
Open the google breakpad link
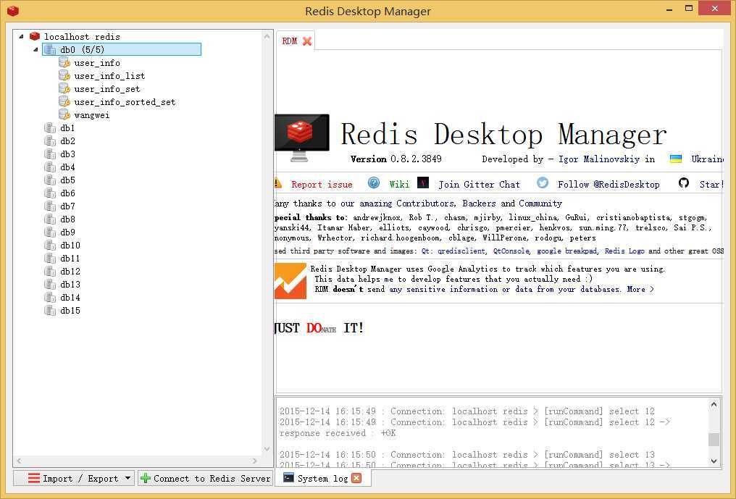[x=566, y=251]
